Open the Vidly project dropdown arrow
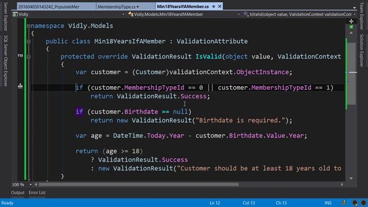The height and width of the screenshot is (207, 368). click(123, 14)
